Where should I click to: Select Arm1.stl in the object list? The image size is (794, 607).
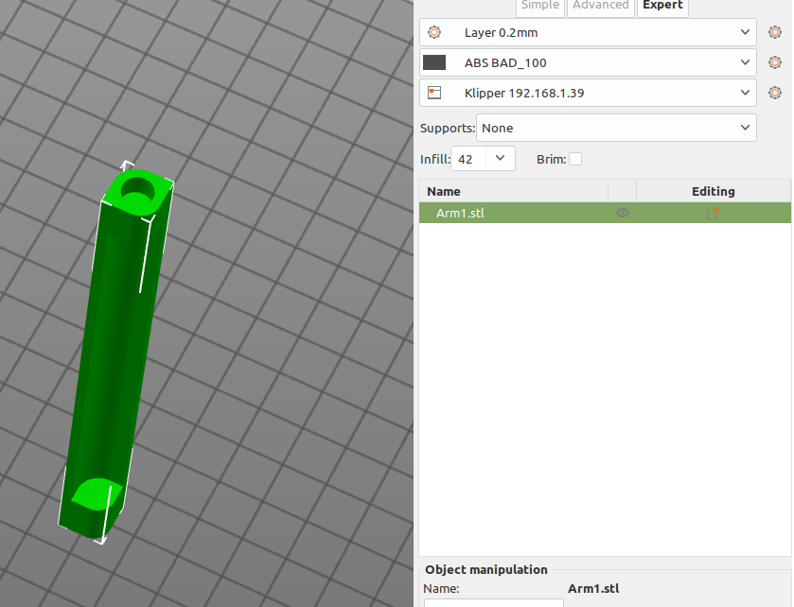(x=460, y=214)
